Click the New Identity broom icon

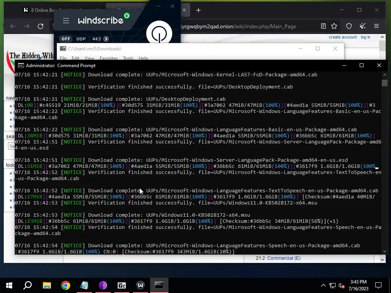(363, 26)
